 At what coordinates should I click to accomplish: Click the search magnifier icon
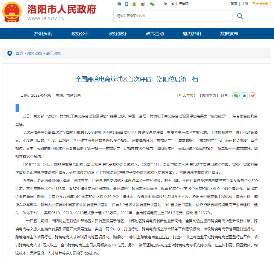240,16
